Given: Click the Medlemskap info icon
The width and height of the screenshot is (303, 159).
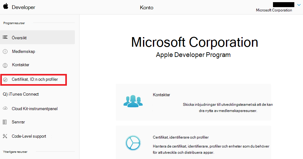Looking at the screenshot, I should pyautogui.click(x=5, y=52).
